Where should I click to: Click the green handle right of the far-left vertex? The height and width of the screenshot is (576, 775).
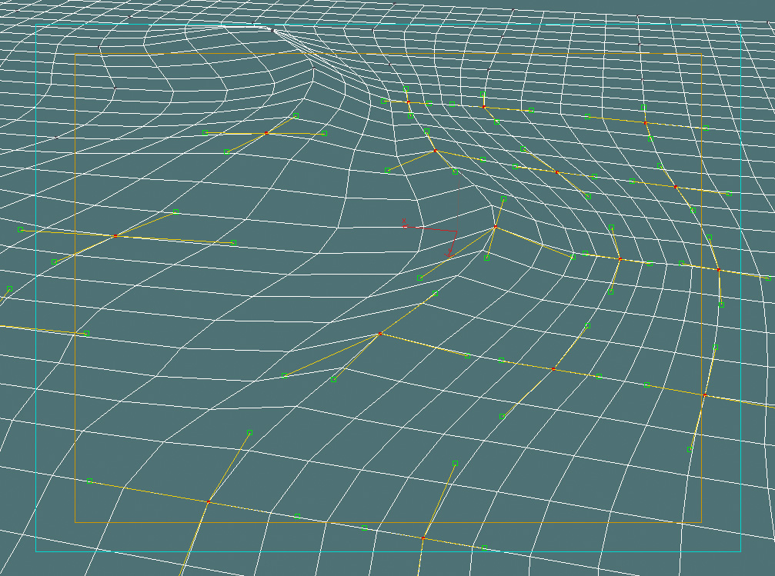233,243
